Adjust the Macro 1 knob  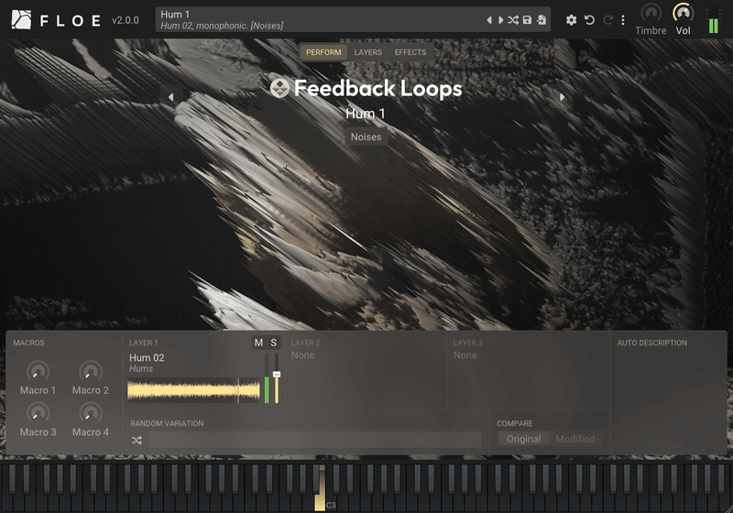pos(38,371)
